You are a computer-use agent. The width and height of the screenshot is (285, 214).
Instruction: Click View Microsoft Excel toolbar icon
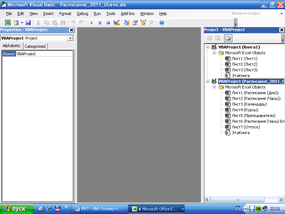8,22
